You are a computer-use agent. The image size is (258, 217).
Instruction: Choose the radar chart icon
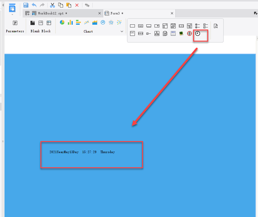pyautogui.click(x=111, y=23)
